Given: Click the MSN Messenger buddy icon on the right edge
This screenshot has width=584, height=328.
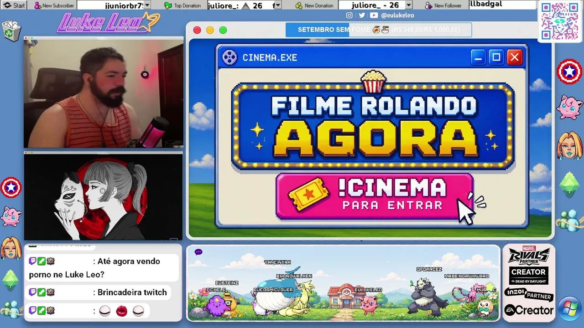Looking at the screenshot, I should tap(569, 220).
